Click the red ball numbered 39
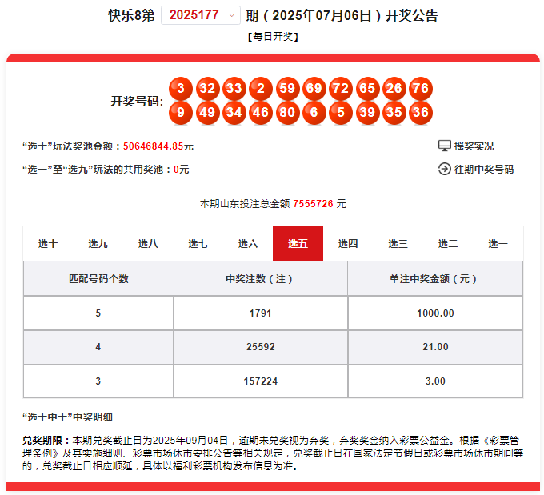 click(367, 113)
